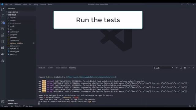Switch to the Problems panel tab
The image size is (196, 110).
pyautogui.click(x=42, y=68)
